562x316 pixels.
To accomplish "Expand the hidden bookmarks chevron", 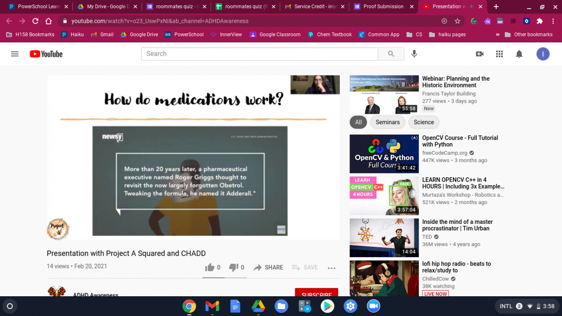I will [x=497, y=35].
